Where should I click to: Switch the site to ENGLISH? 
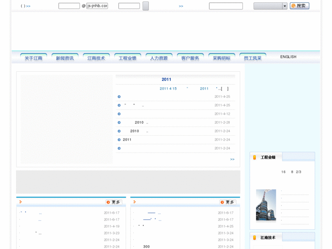tap(288, 57)
